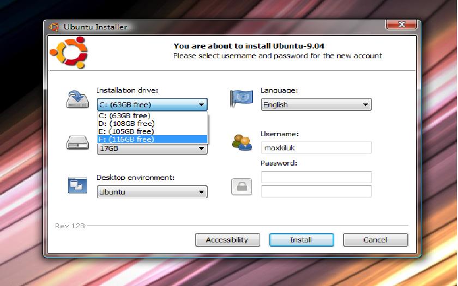Click the small Ubuntu icon in the title bar

(54, 27)
